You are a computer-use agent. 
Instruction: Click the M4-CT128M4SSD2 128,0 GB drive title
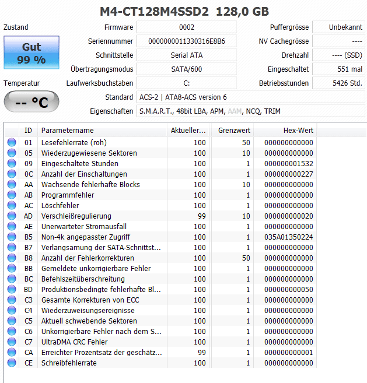(184, 12)
